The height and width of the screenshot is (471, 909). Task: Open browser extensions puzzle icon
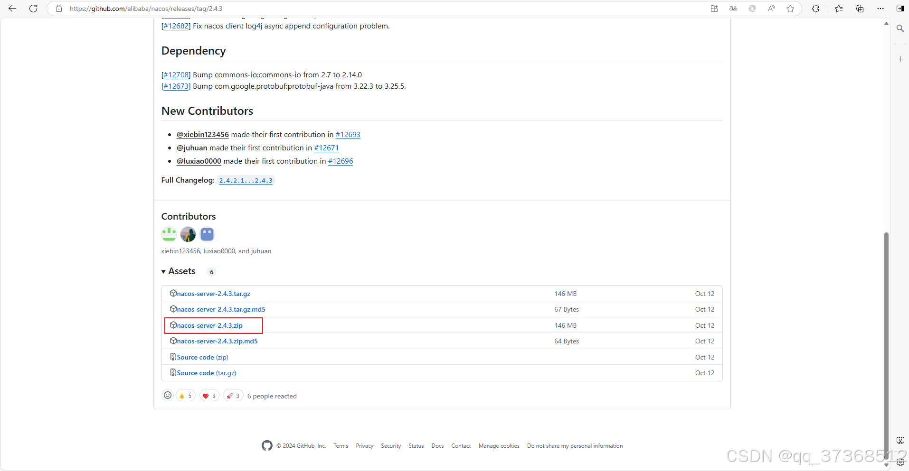tap(816, 9)
